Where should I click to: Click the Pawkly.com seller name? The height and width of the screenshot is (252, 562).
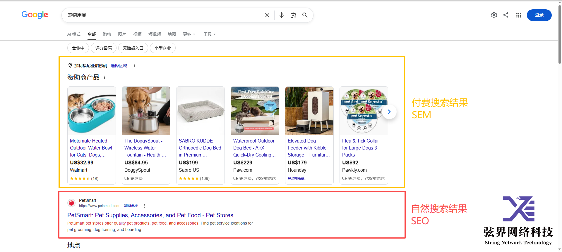coord(354,170)
